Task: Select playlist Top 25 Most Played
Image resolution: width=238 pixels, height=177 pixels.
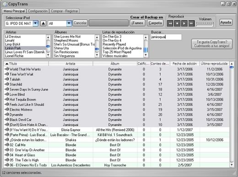Action: tap(123, 52)
